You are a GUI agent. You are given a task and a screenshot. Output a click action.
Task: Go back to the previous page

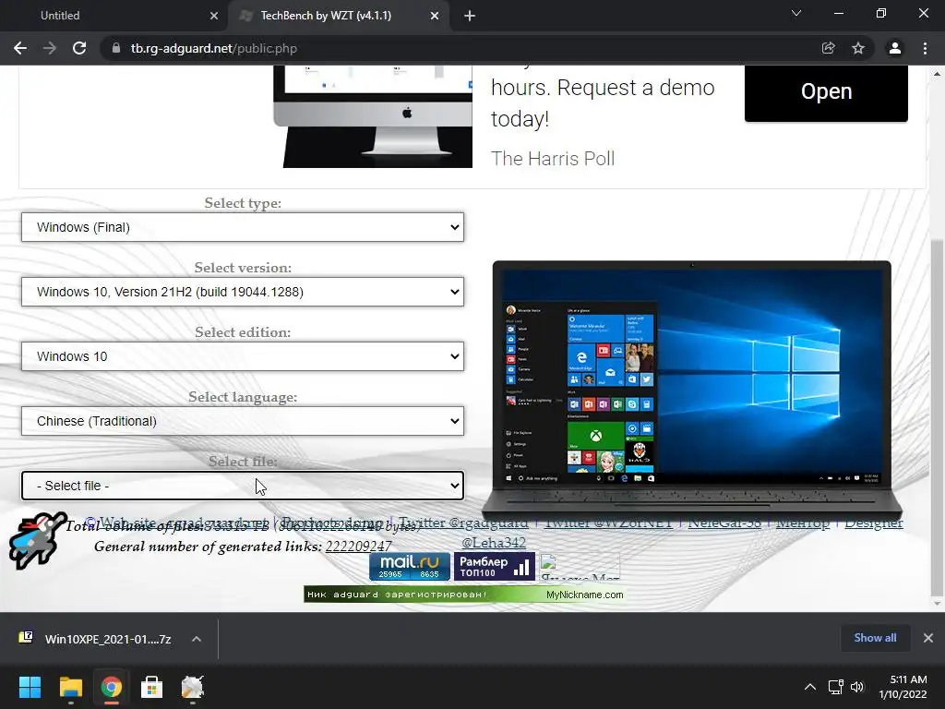click(20, 48)
